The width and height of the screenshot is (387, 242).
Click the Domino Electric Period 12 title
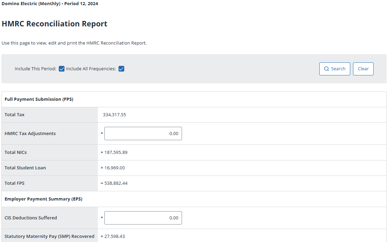pyautogui.click(x=50, y=4)
